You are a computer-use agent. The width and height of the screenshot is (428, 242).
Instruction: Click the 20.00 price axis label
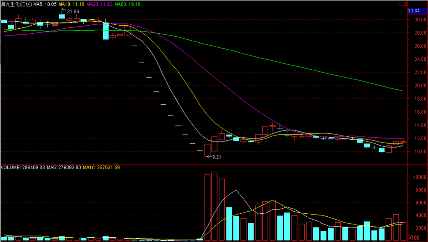point(420,86)
